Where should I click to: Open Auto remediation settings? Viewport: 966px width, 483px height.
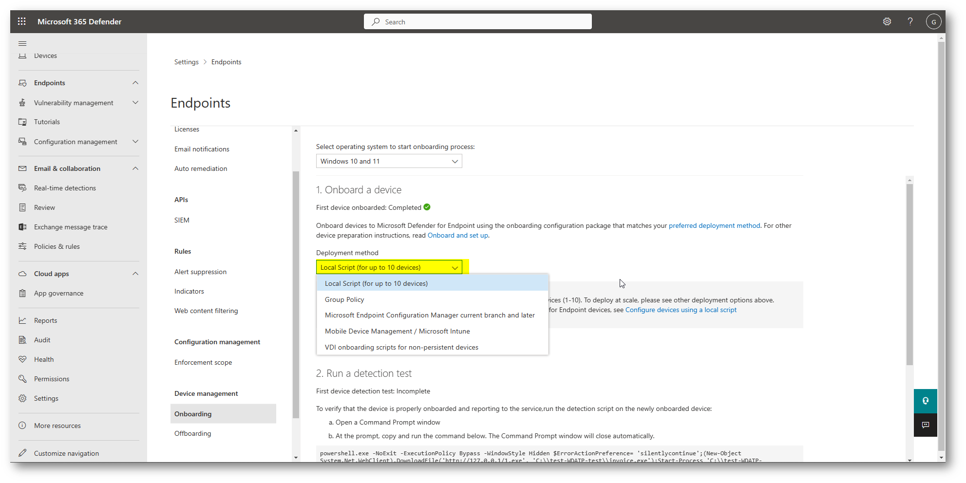coord(201,168)
